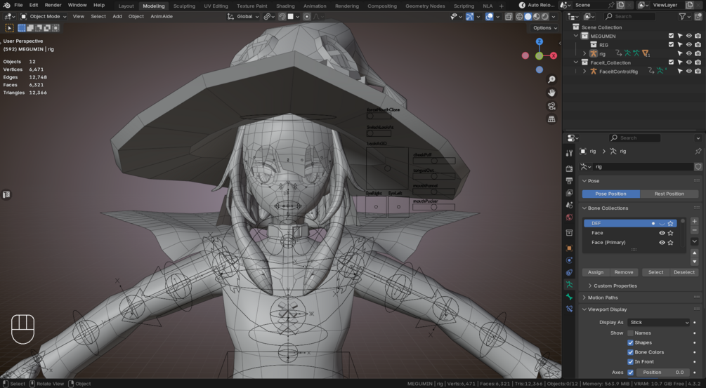Enable the Names display checkbox
Image resolution: width=706 pixels, height=388 pixels.
(630, 333)
